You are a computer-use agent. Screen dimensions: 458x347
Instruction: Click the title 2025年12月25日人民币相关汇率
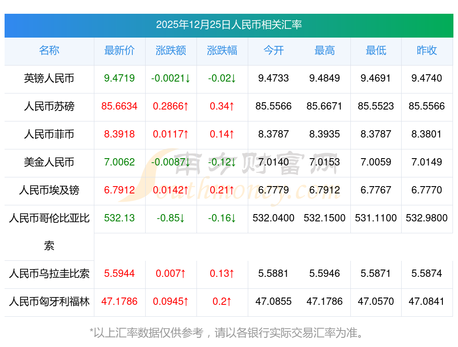coord(229,25)
